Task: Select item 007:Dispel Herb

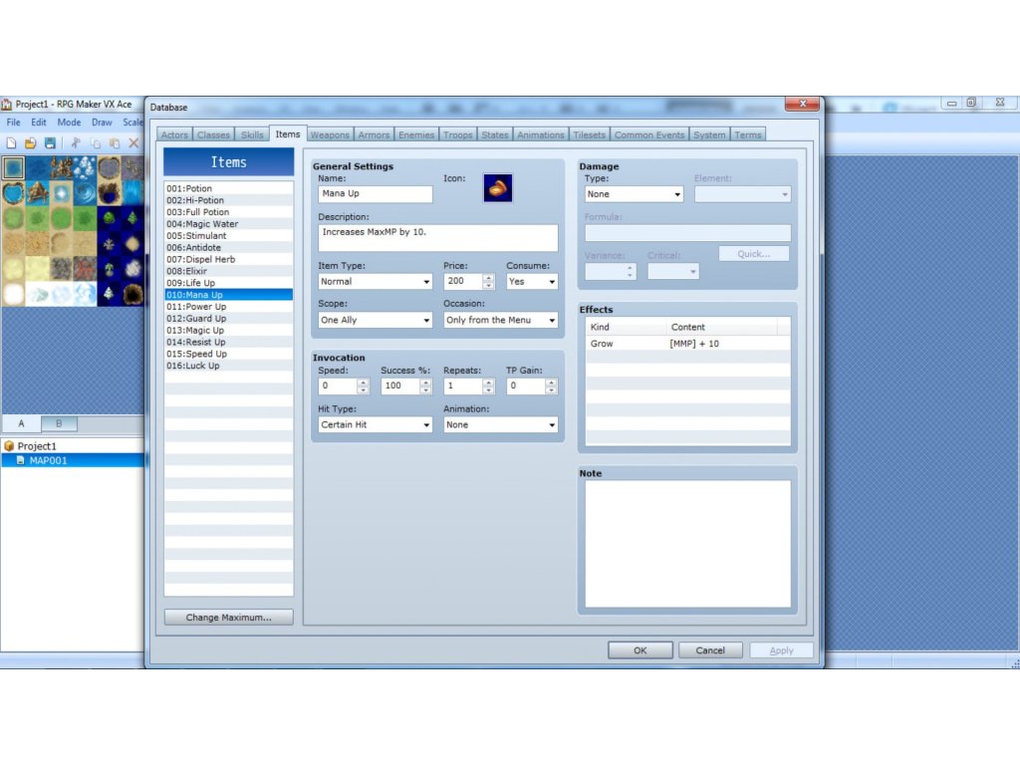Action: coord(228,260)
